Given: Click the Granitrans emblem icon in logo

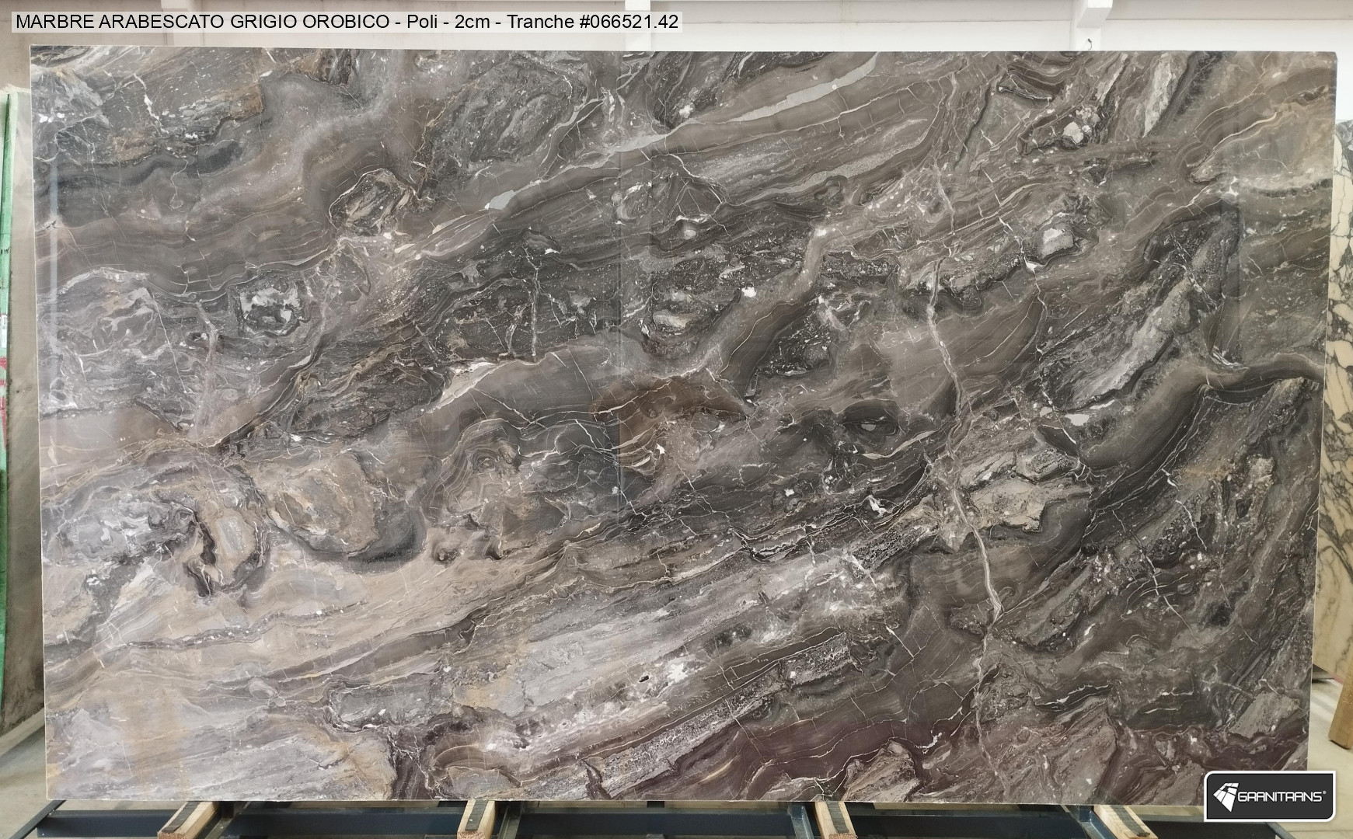Looking at the screenshot, I should (1226, 795).
